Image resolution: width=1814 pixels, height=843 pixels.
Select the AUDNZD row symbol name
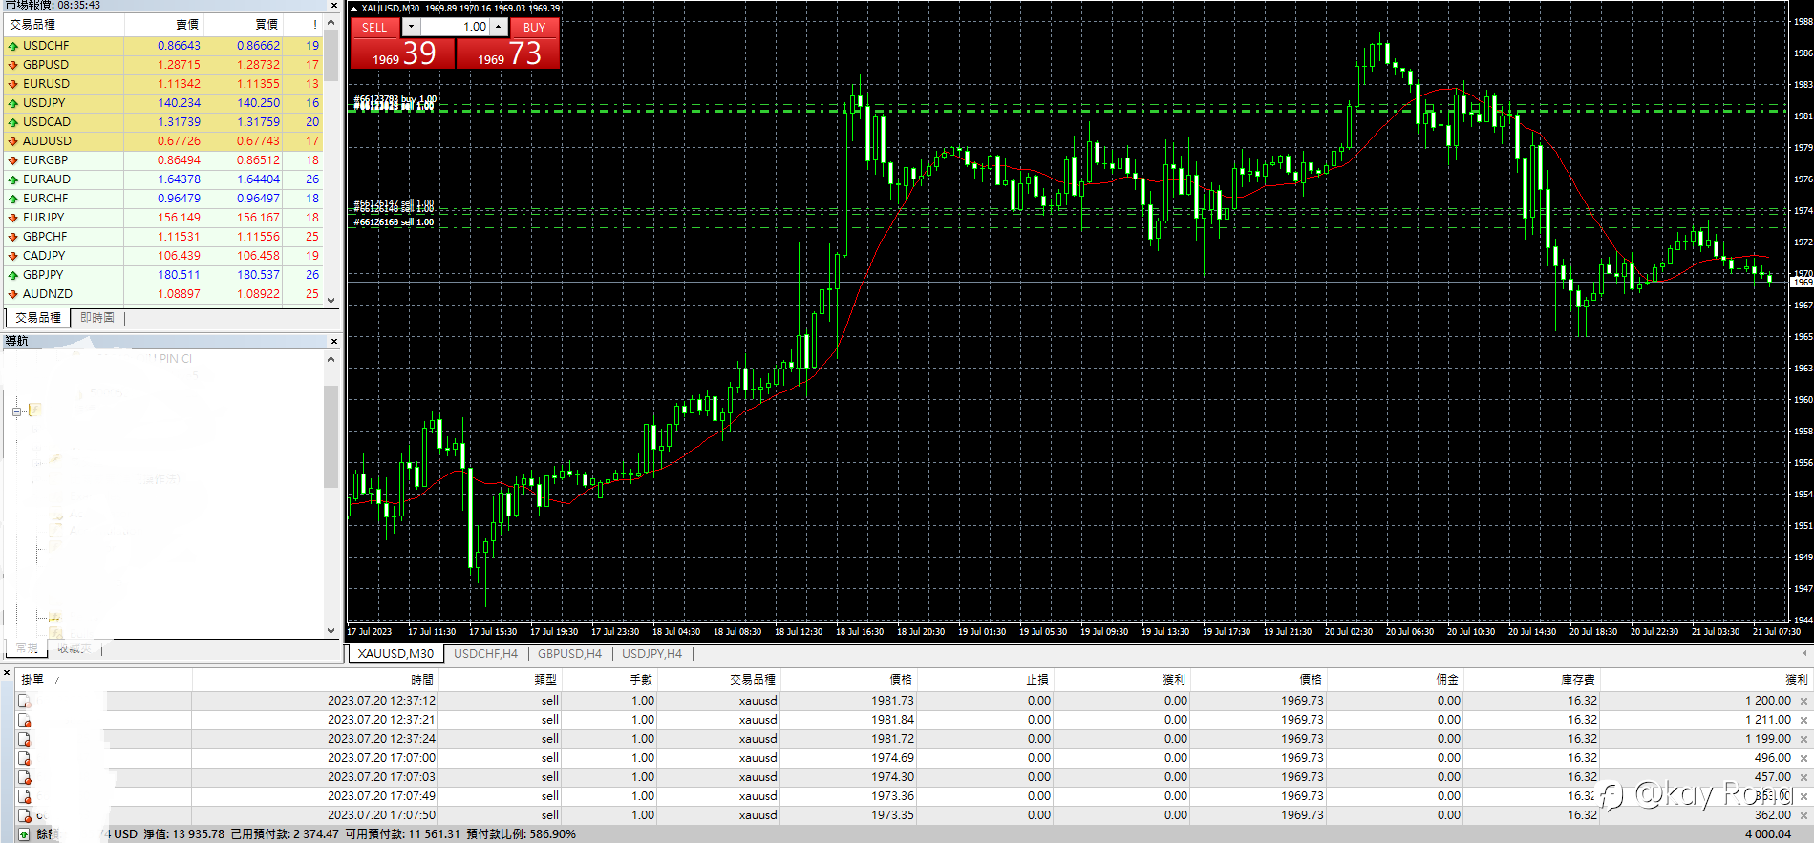click(48, 294)
